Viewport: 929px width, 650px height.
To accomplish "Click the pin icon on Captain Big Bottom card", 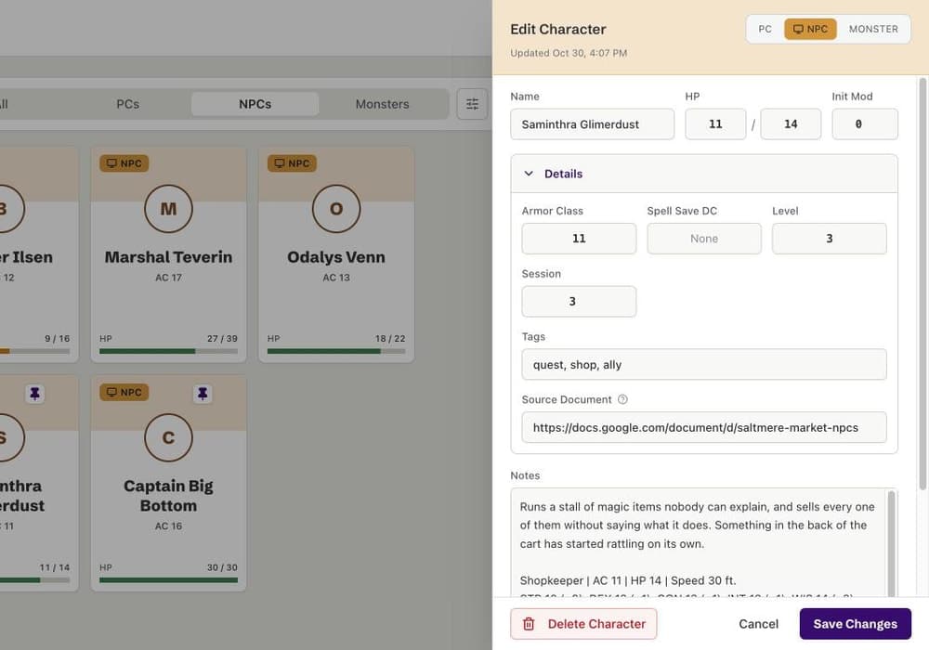I will point(203,394).
